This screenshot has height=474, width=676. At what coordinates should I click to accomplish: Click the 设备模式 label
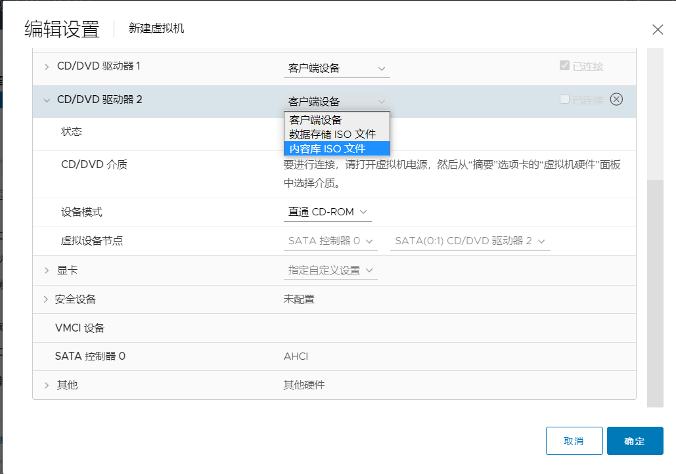point(82,212)
